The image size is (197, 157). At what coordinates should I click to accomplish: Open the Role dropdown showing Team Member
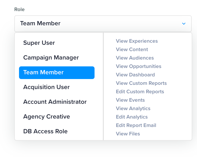103,24
